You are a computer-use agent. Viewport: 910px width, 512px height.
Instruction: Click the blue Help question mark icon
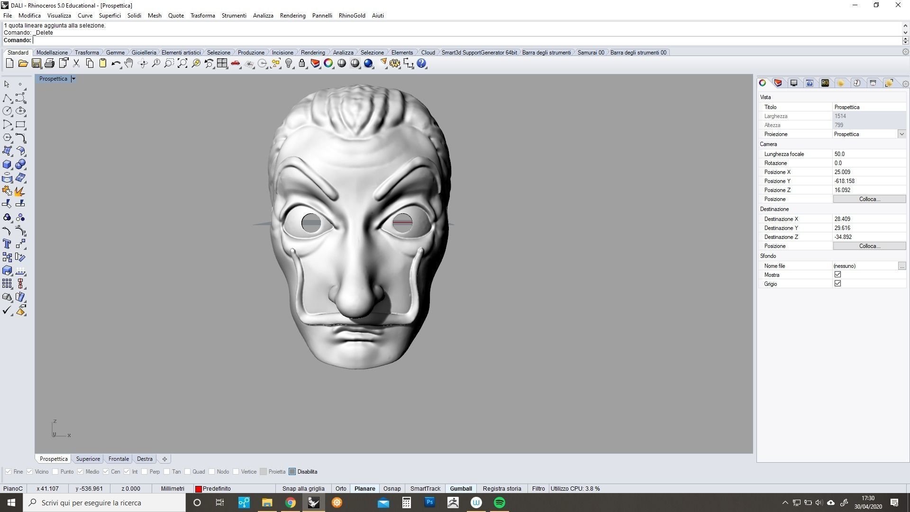(421, 64)
